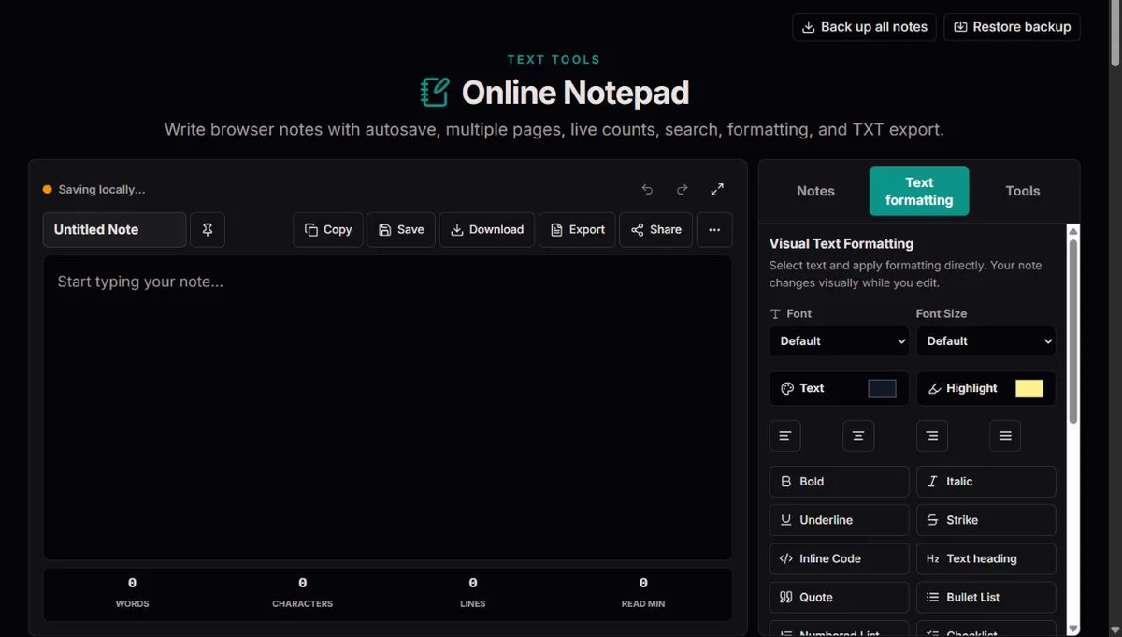The width and height of the screenshot is (1122, 637).
Task: Create a Bullet List
Action: point(985,597)
